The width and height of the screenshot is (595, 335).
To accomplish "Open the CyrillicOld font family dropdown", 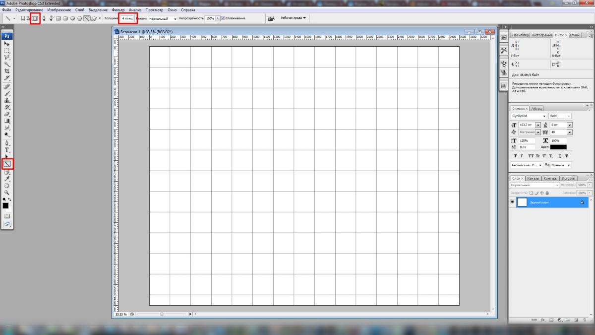I will click(x=529, y=116).
